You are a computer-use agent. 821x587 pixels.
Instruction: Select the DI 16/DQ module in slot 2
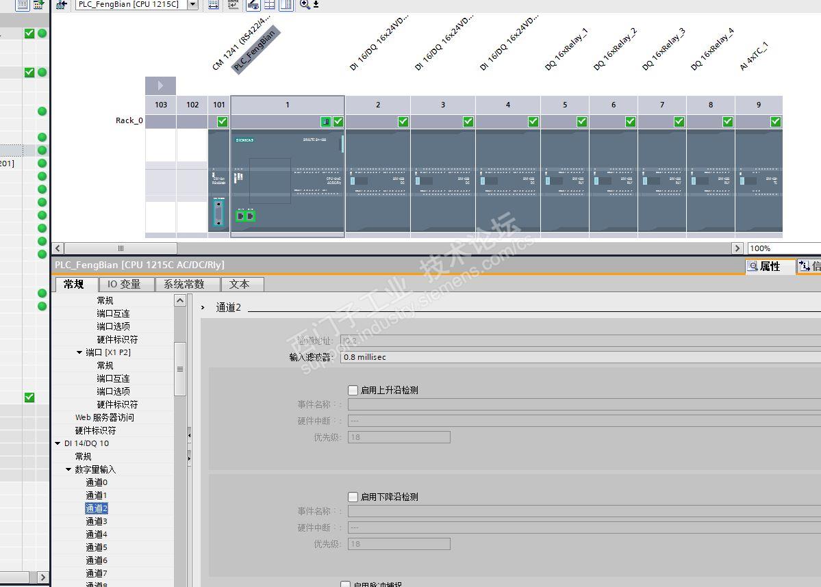(378, 181)
